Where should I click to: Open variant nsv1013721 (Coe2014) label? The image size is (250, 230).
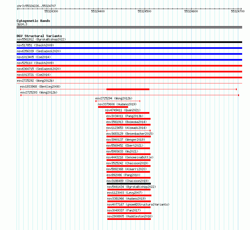tap(34, 75)
